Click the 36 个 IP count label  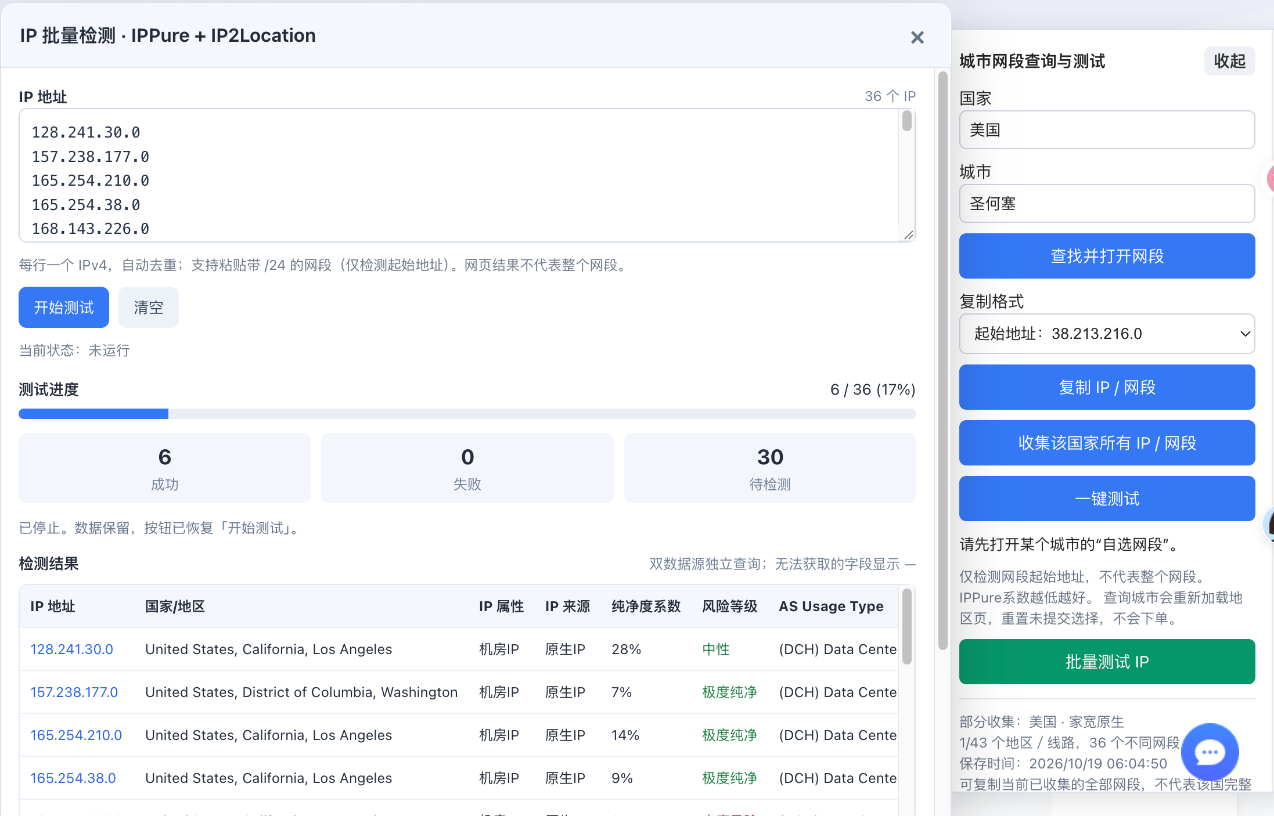[x=890, y=96]
